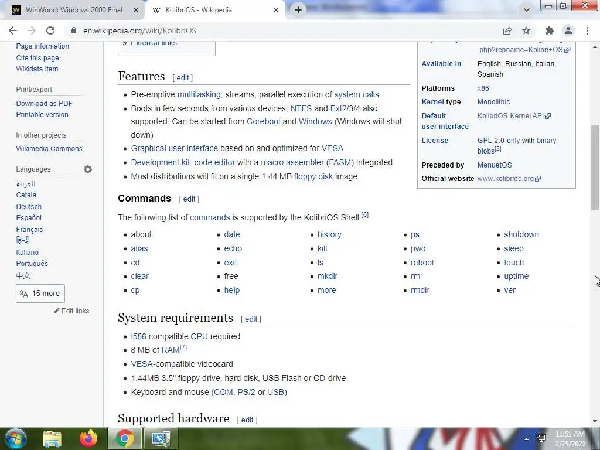Open the Page information link
The width and height of the screenshot is (600, 450).
[42, 46]
